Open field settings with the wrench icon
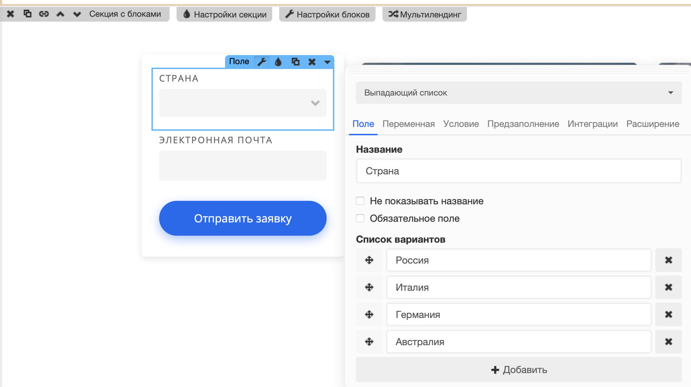This screenshot has height=387, width=691. [262, 62]
